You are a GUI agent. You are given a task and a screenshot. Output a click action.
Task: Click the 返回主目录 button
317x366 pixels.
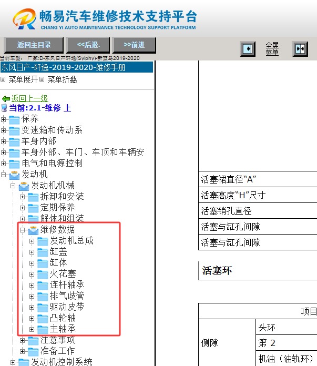click(x=34, y=45)
